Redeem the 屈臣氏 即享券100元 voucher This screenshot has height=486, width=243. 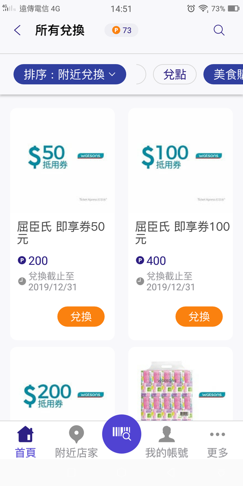coord(199,317)
